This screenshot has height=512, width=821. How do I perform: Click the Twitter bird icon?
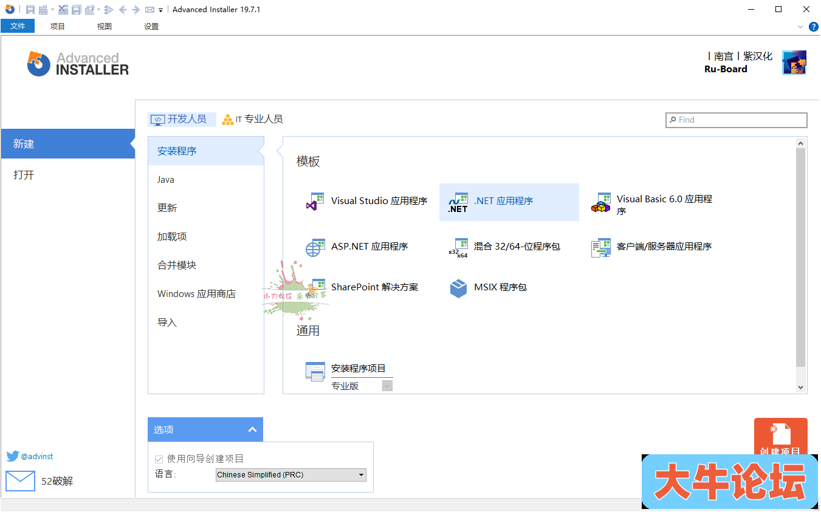pyautogui.click(x=13, y=456)
